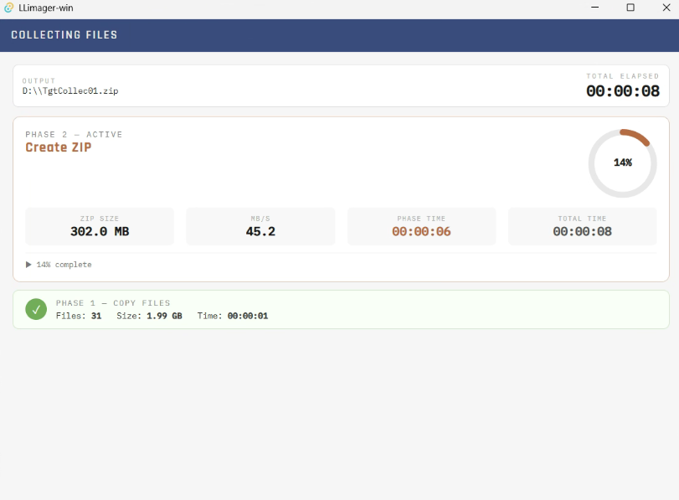Viewport: 679px width, 500px height.
Task: Click the circular 14% progress ring
Action: point(622,163)
